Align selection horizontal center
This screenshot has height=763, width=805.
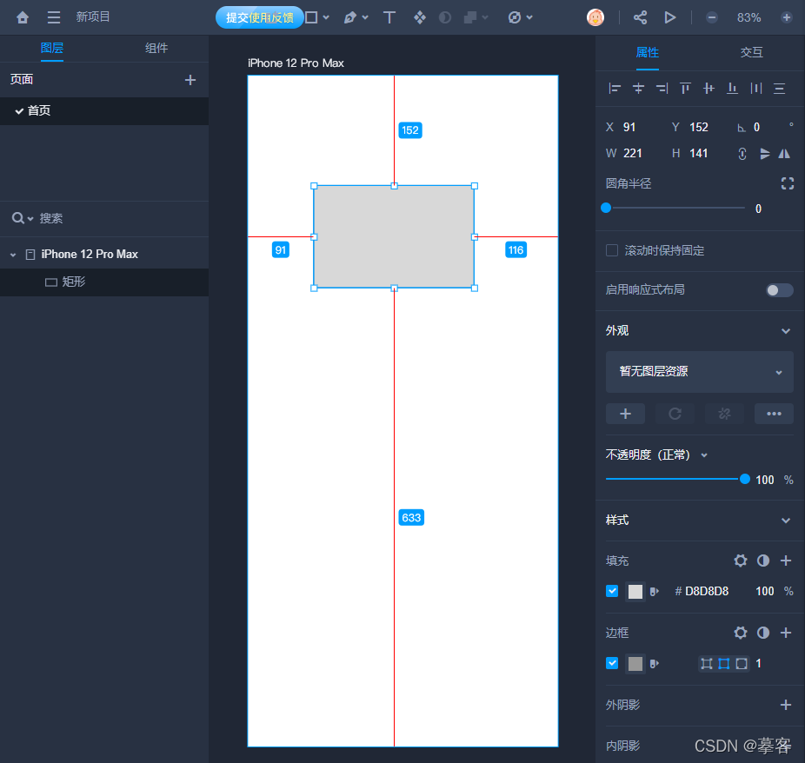(x=638, y=89)
